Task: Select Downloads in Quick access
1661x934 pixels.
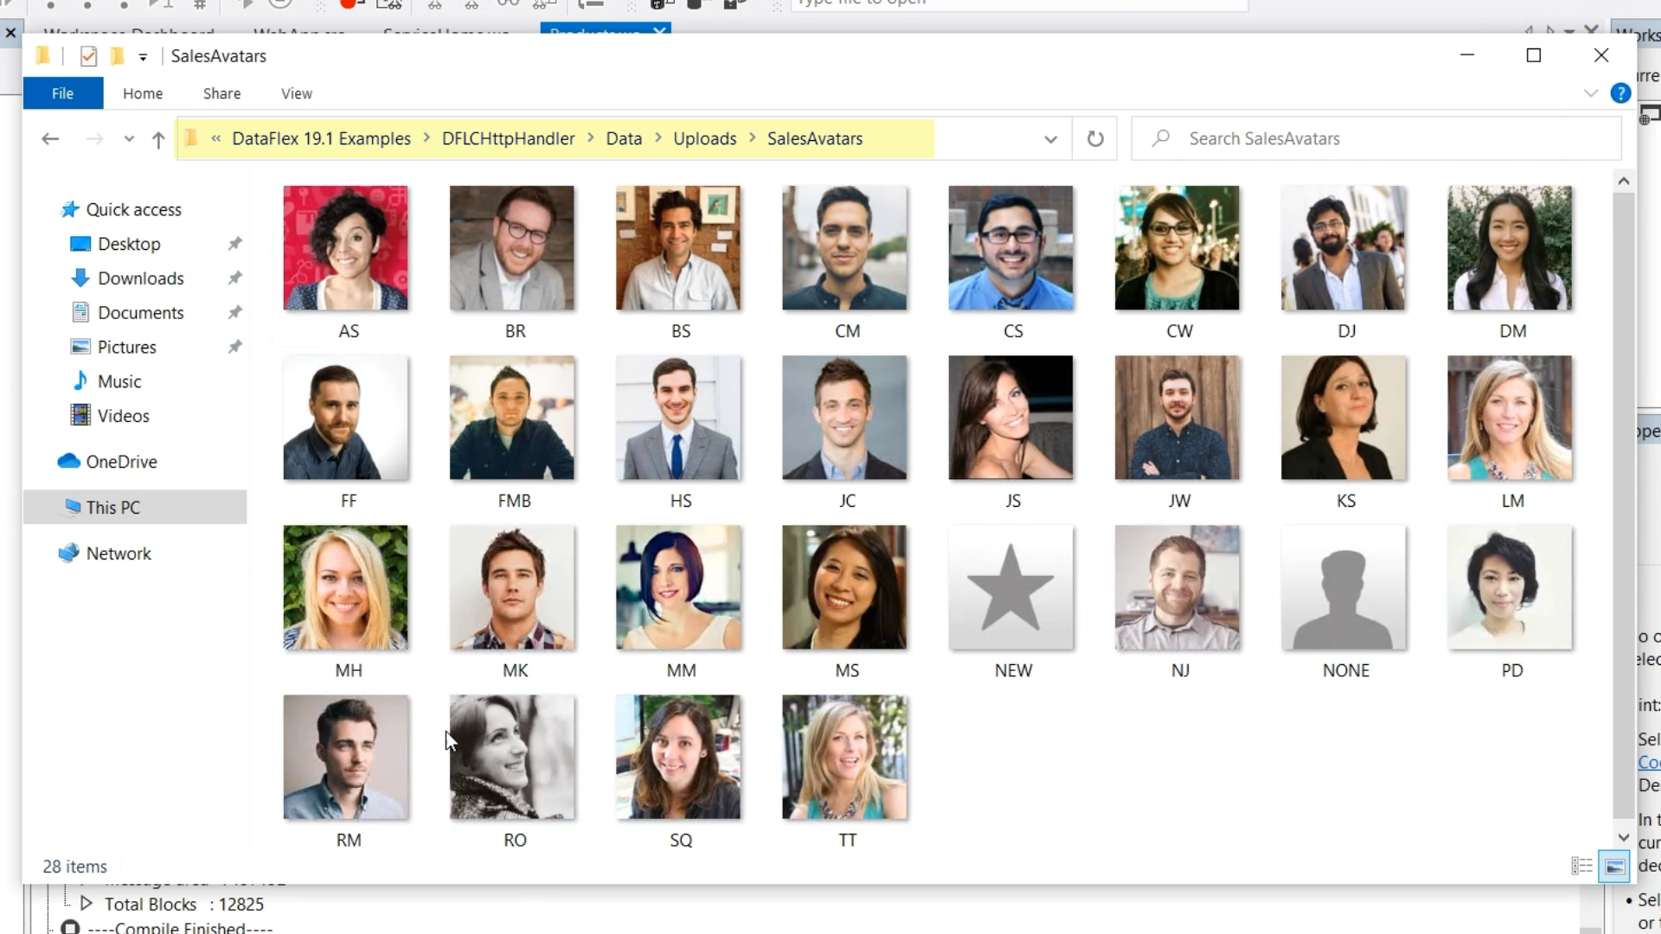Action: point(140,278)
